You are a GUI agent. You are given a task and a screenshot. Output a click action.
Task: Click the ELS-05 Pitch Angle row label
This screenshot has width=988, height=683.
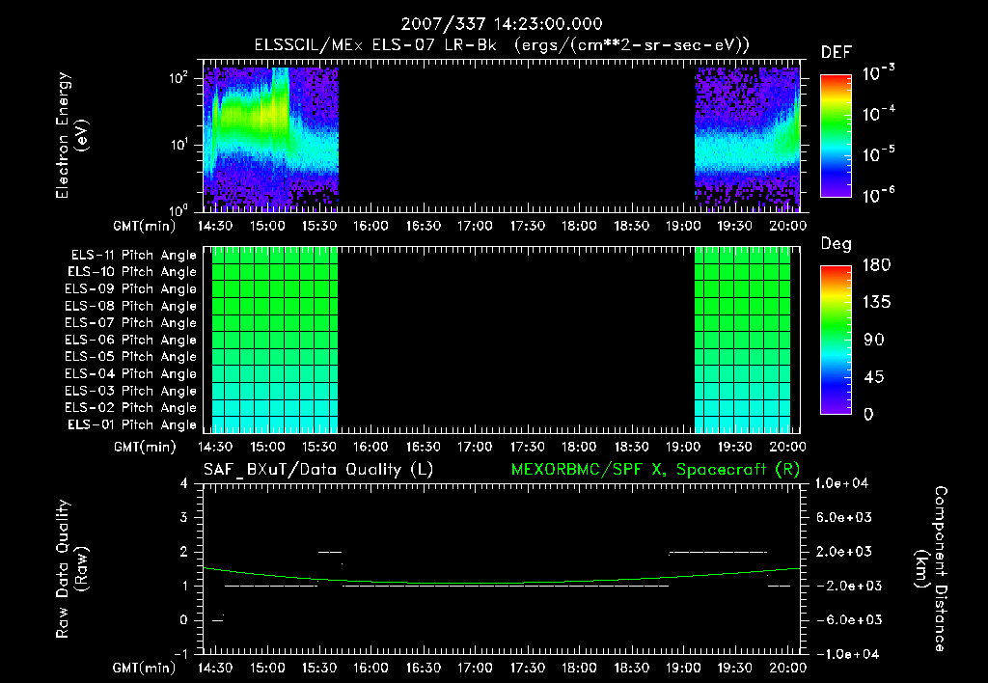130,357
